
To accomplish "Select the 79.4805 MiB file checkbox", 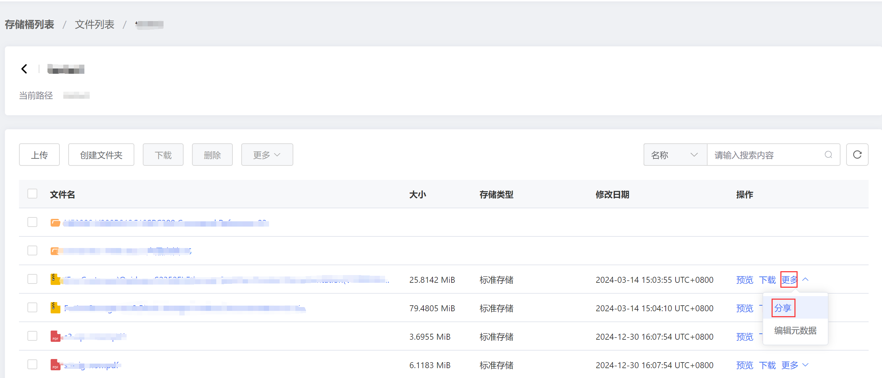I will pos(32,307).
